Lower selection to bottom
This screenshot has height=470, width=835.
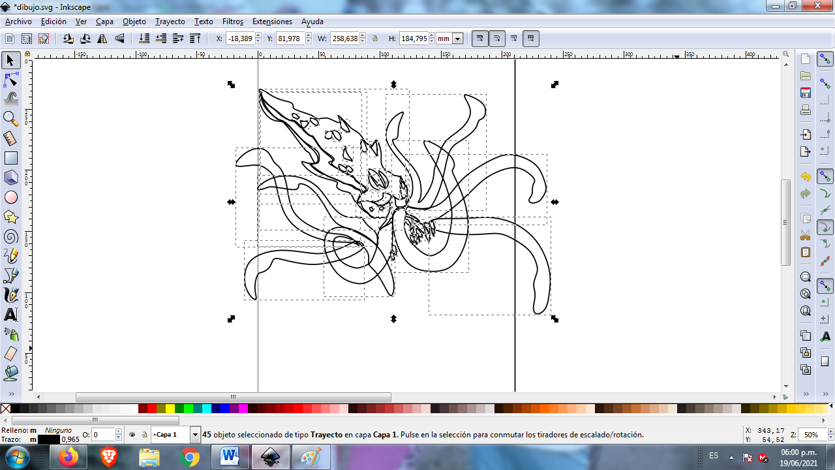[x=144, y=39]
